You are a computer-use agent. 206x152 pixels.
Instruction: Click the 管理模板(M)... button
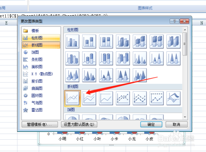pyautogui.click(x=40, y=124)
